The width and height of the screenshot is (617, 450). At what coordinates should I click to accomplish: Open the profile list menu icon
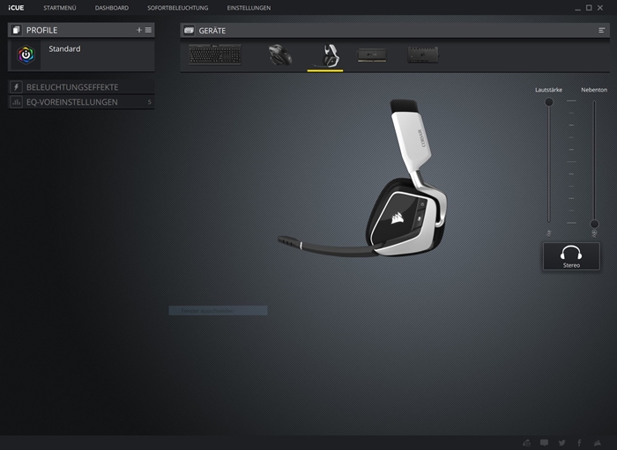click(148, 30)
